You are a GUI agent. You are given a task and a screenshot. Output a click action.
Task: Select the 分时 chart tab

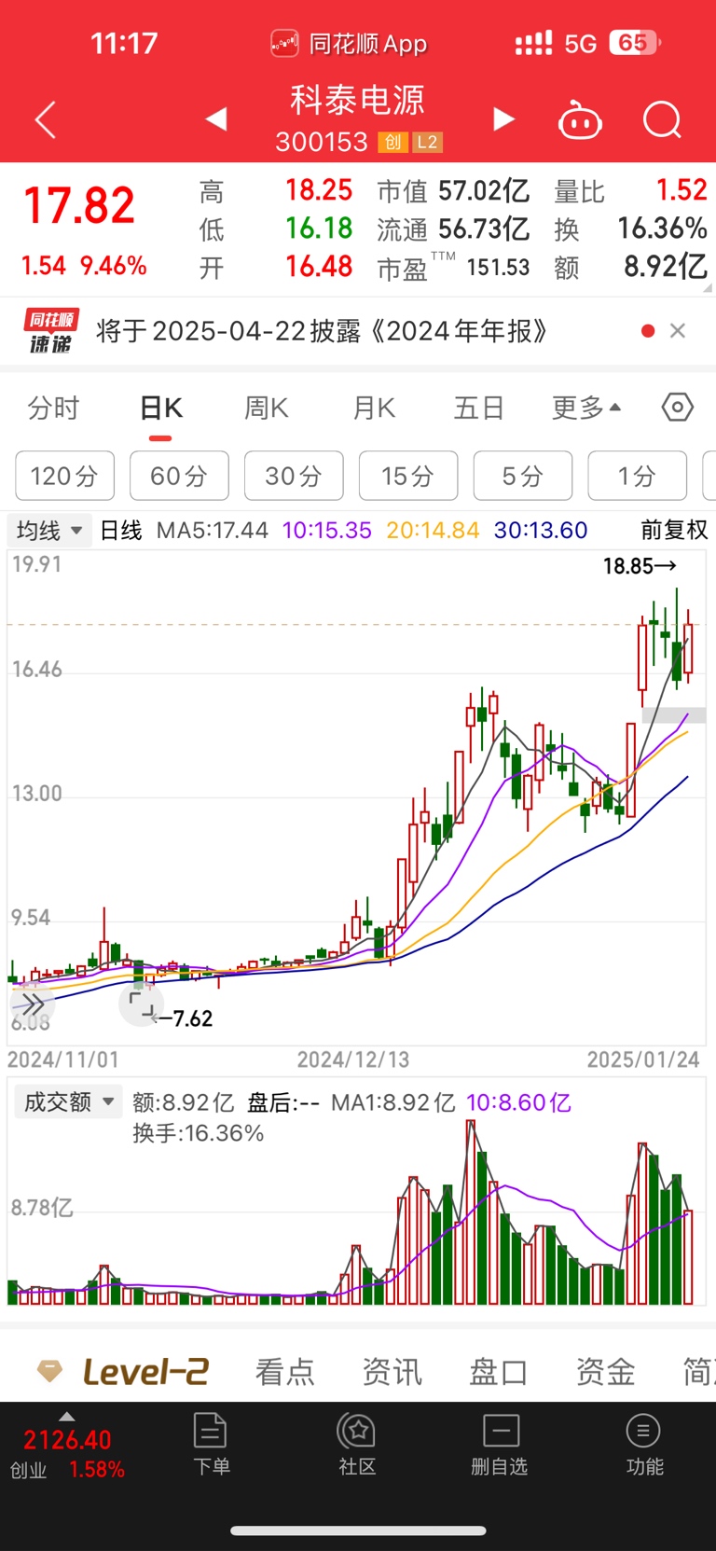point(54,409)
